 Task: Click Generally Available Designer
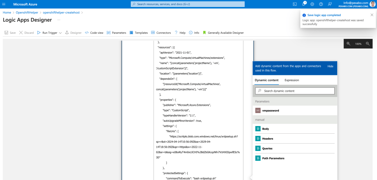click(223, 33)
